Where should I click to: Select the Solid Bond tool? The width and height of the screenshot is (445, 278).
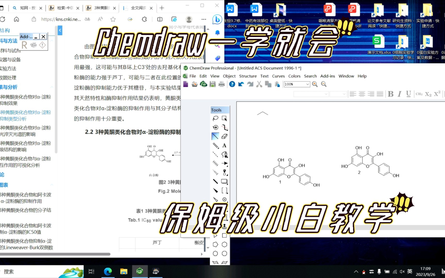pos(215,136)
